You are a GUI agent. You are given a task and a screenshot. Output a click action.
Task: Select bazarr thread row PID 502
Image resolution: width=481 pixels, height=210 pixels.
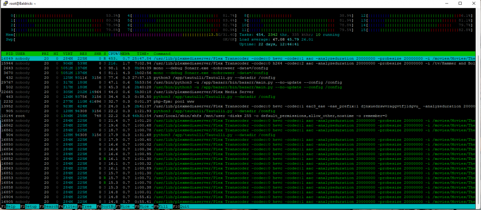click(x=238, y=87)
